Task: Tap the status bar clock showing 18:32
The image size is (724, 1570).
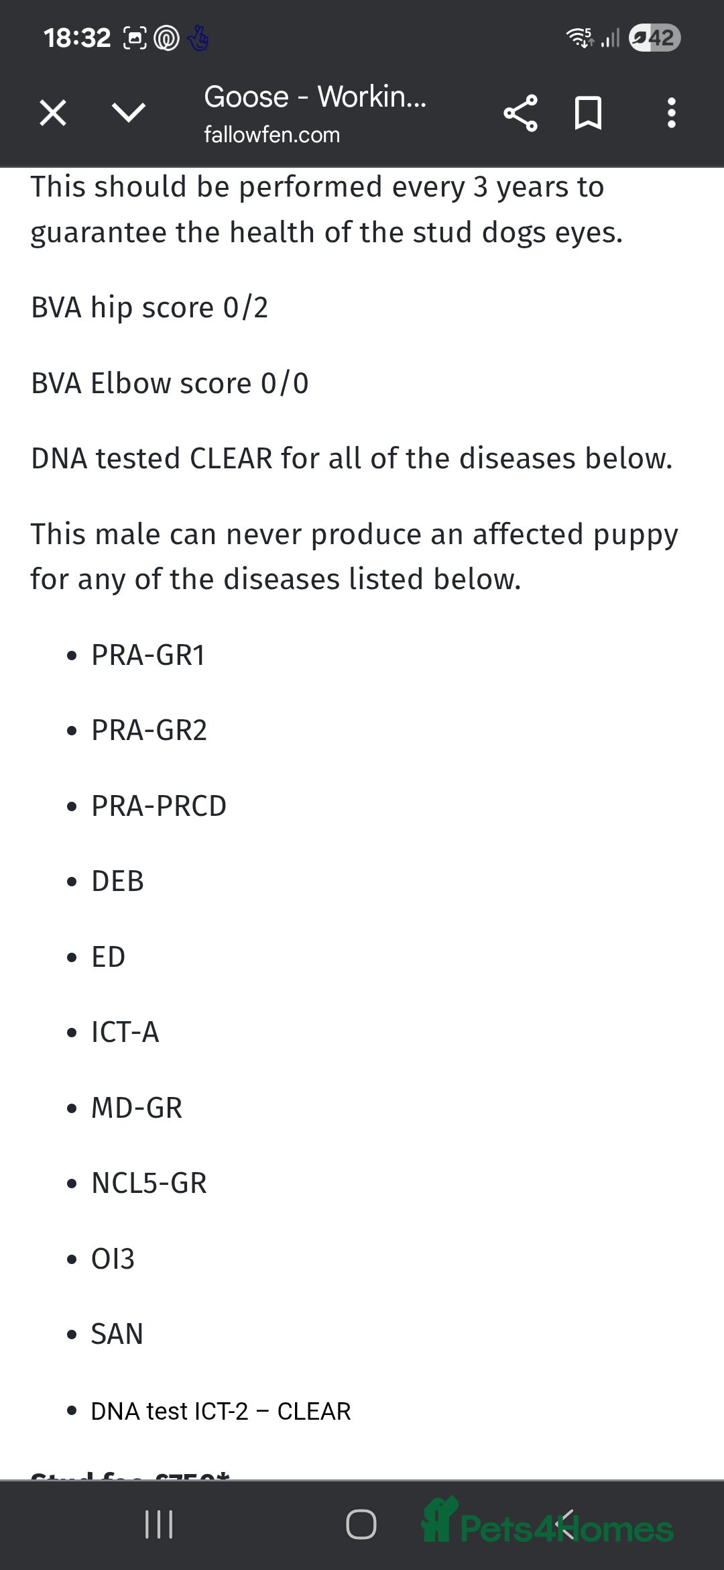Action: (77, 38)
